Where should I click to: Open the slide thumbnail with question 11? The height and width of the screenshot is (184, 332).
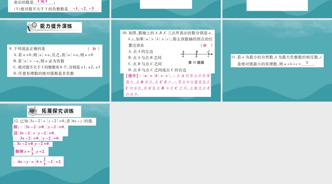coord(277,61)
